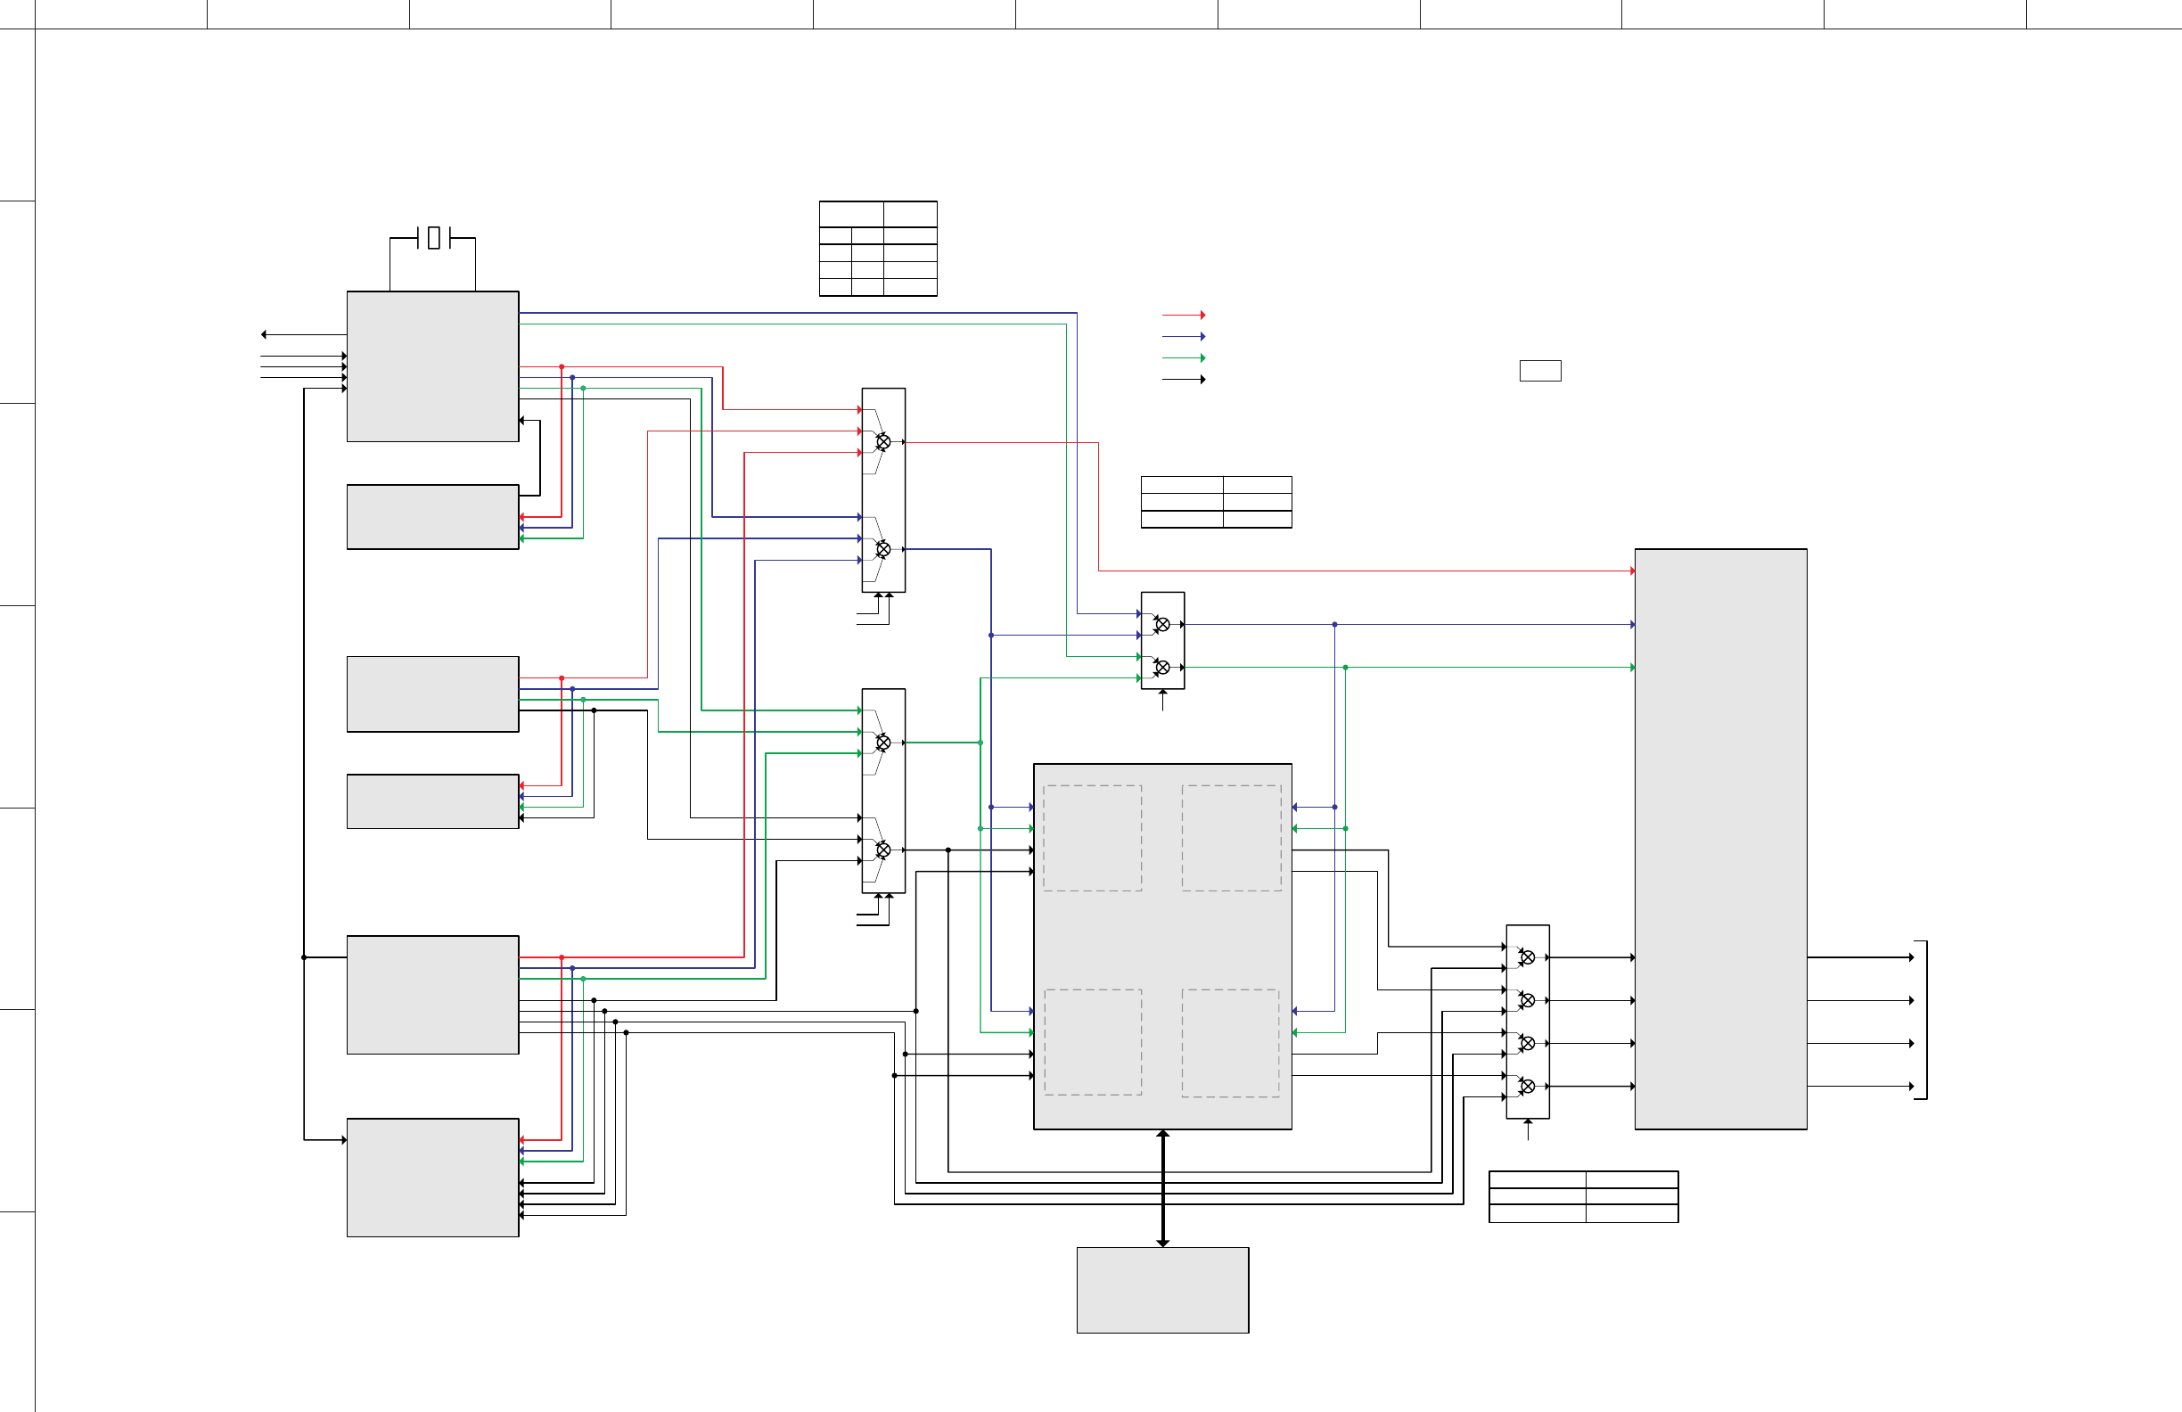2182x1412 pixels.
Task: Select top-left dashed box inside central block
Action: point(1092,837)
